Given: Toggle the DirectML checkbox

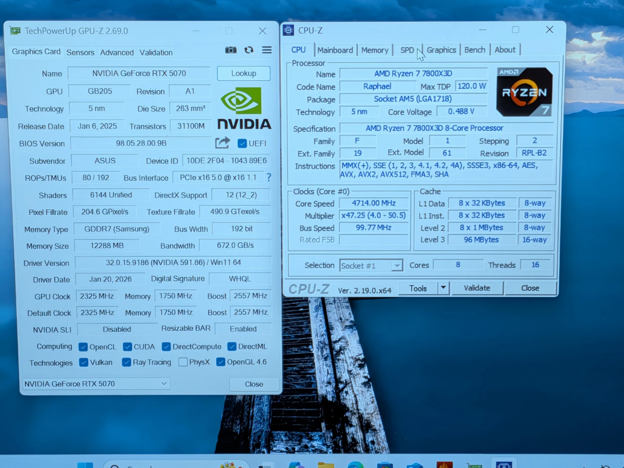Looking at the screenshot, I should 232,346.
